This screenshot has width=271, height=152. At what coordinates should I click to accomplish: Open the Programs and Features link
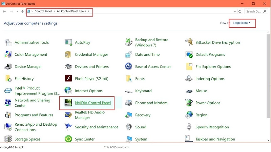pos(34,115)
